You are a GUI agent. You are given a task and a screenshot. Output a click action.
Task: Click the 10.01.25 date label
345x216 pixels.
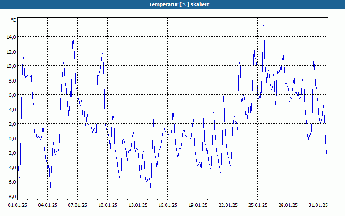(x=108, y=205)
